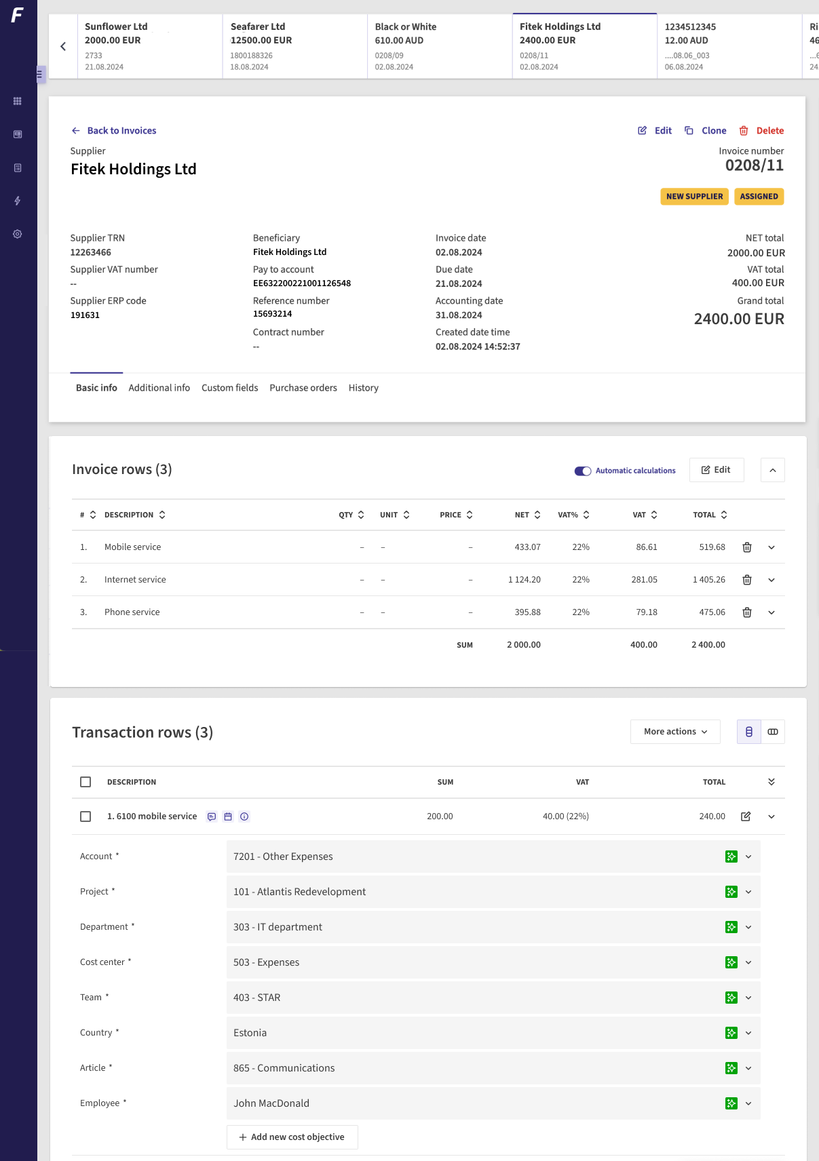Screen dimensions: 819x1161
Task: Sort invoice rows by Description
Action: click(135, 515)
